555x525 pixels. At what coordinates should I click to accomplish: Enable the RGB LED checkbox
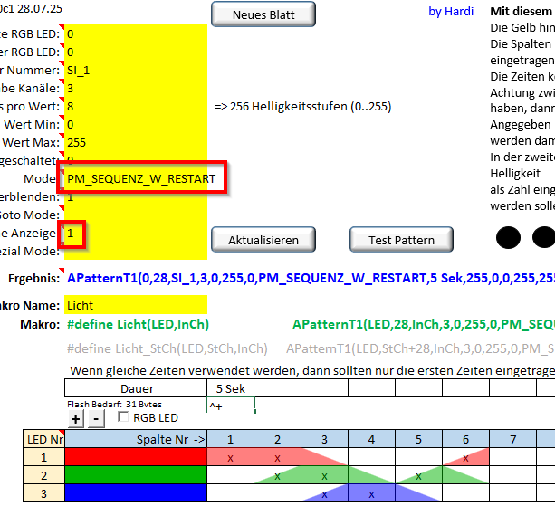point(124,418)
